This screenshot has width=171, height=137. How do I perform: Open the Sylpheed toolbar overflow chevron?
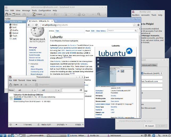point(105,14)
